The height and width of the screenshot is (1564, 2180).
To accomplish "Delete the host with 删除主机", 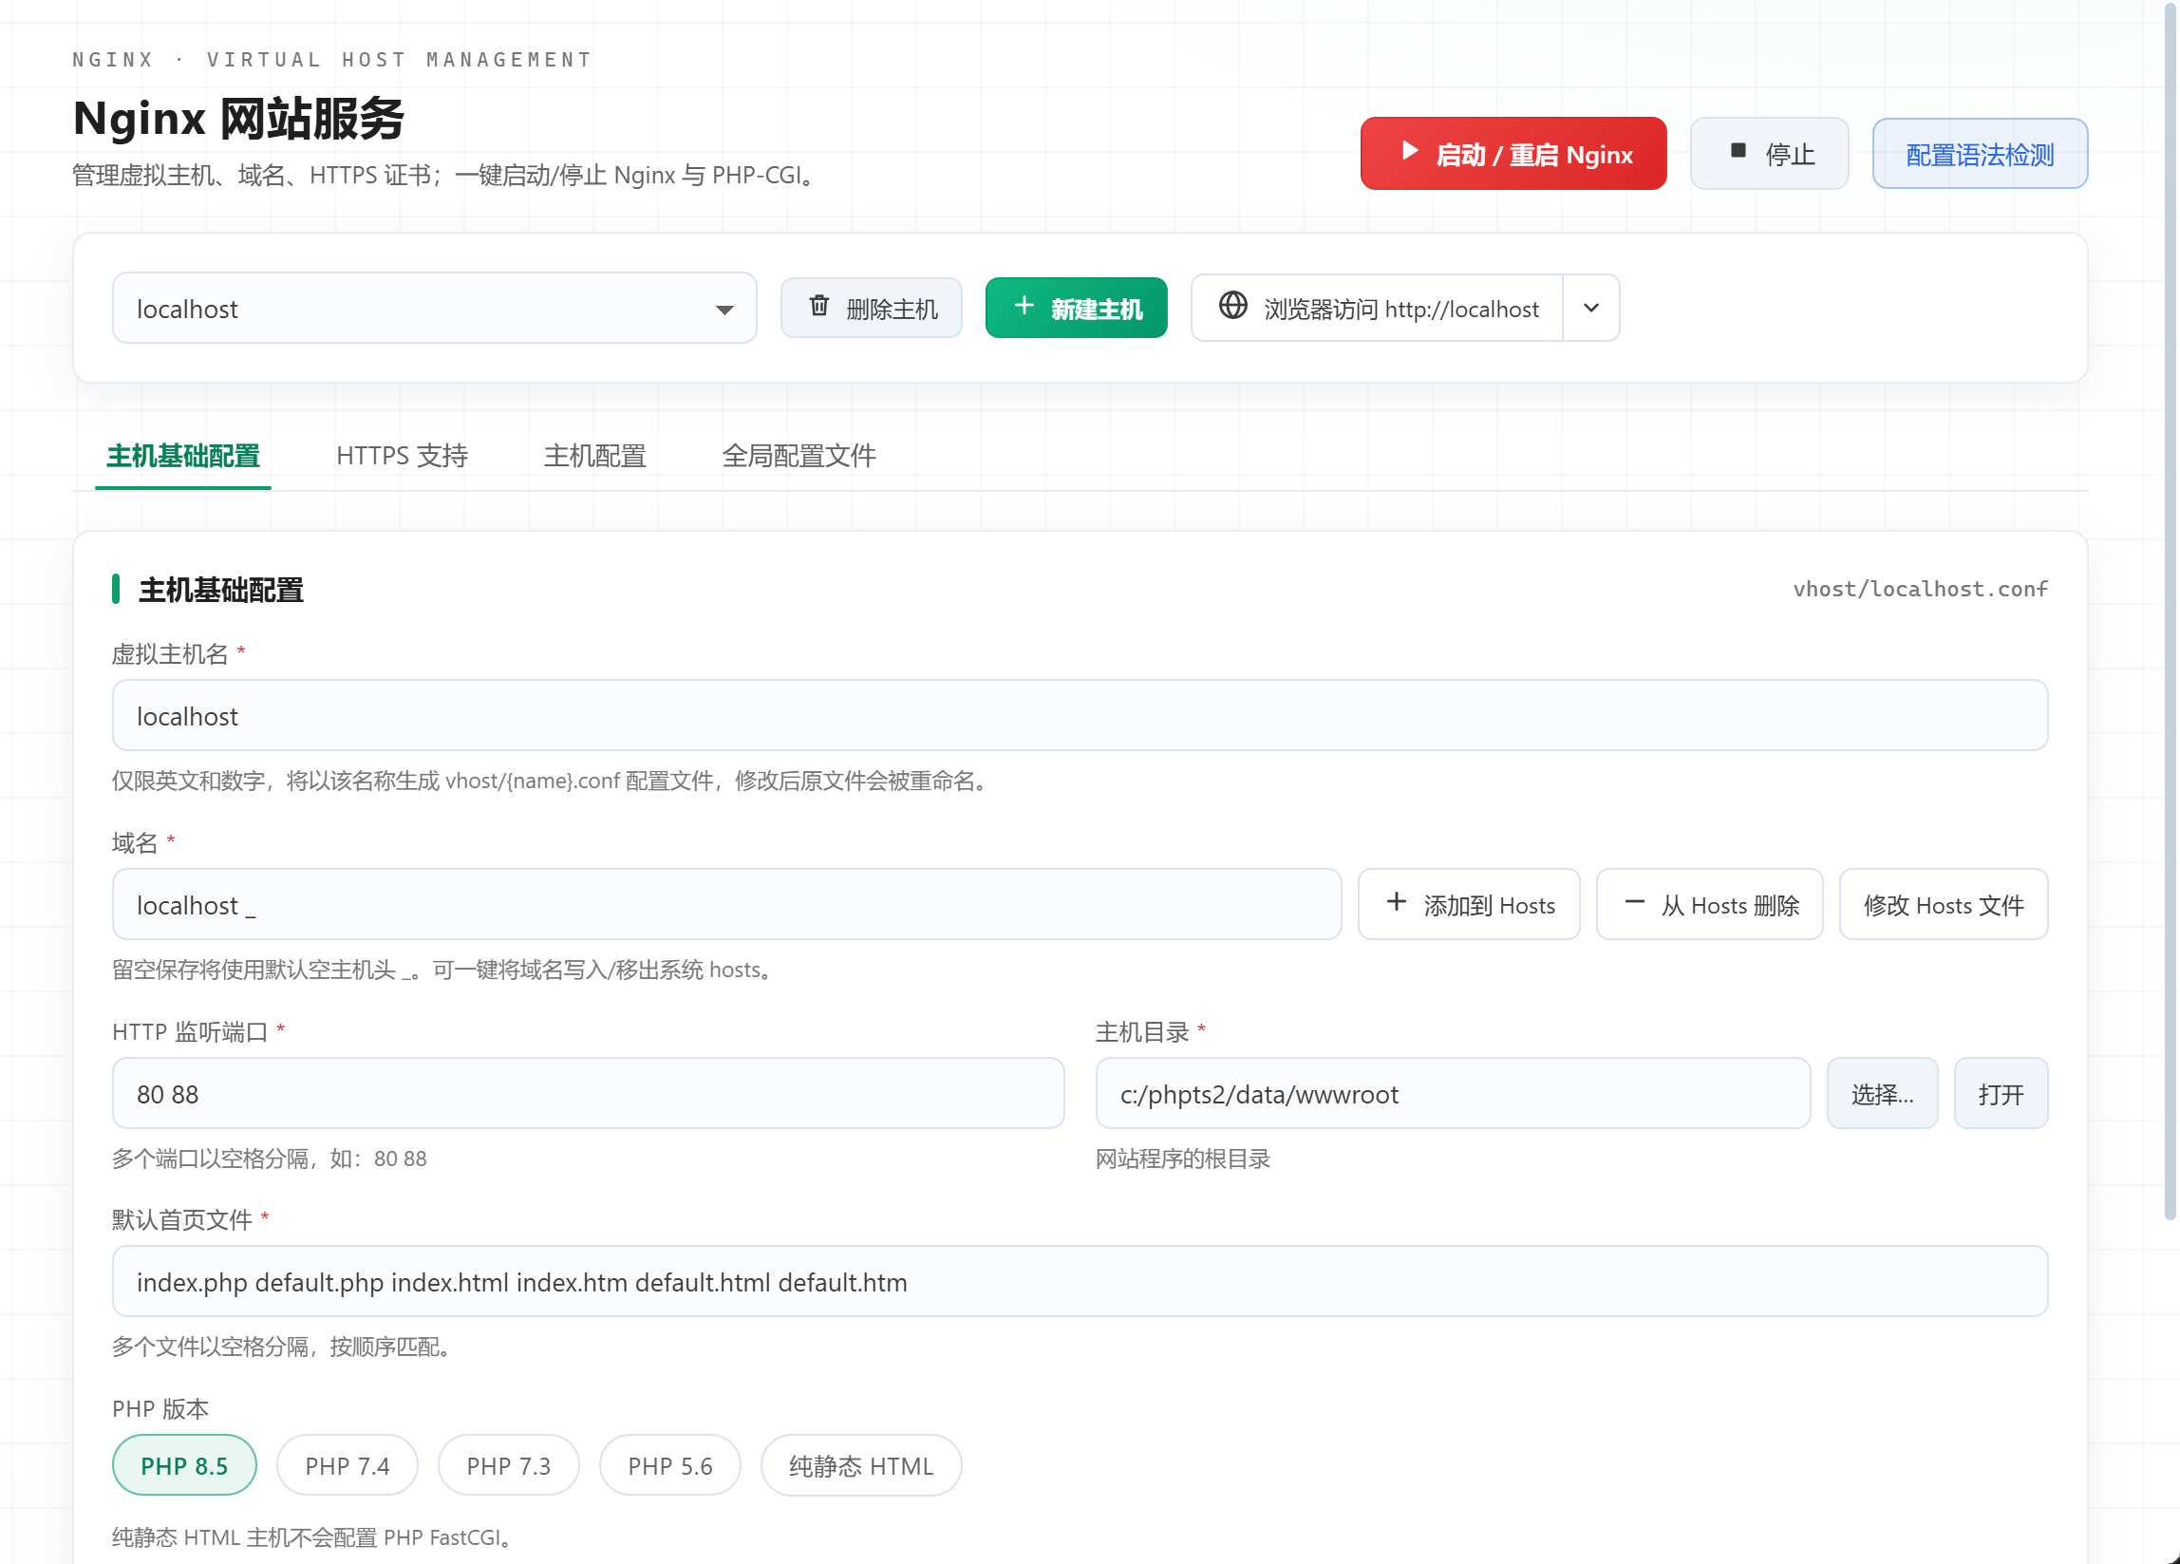I will tap(872, 308).
